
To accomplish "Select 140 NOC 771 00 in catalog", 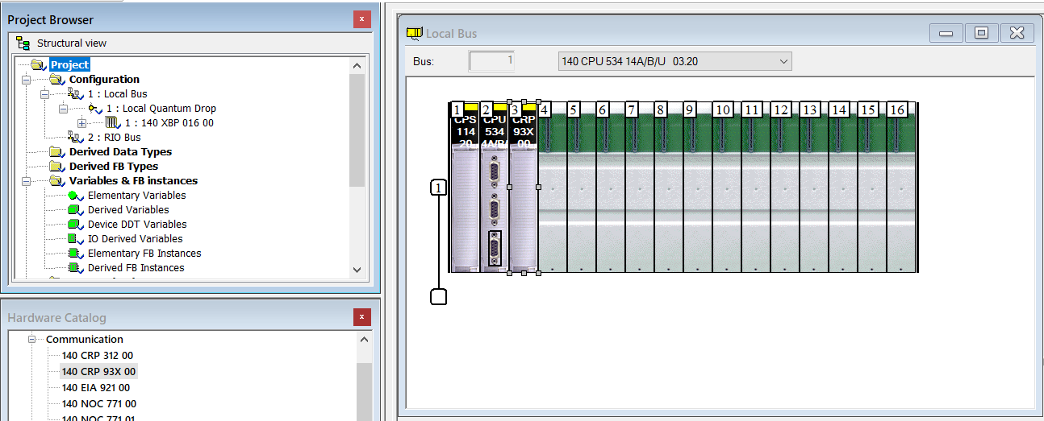I will tap(99, 404).
